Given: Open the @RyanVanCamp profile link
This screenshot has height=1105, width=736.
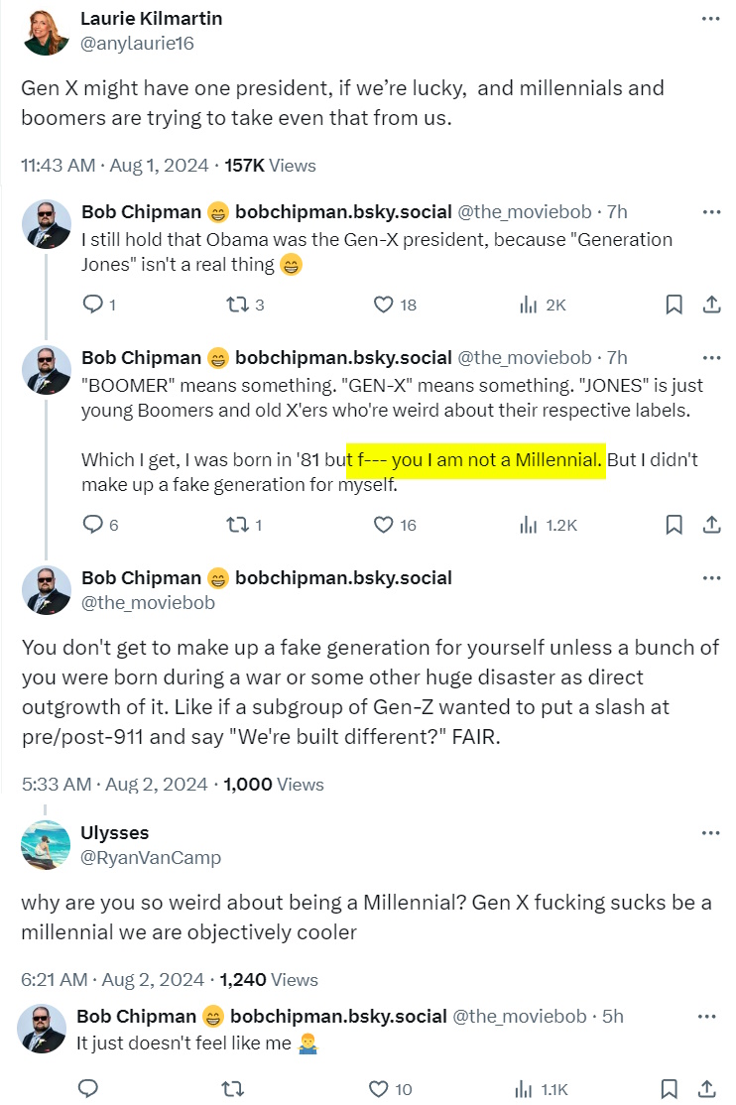Looking at the screenshot, I should point(150,857).
